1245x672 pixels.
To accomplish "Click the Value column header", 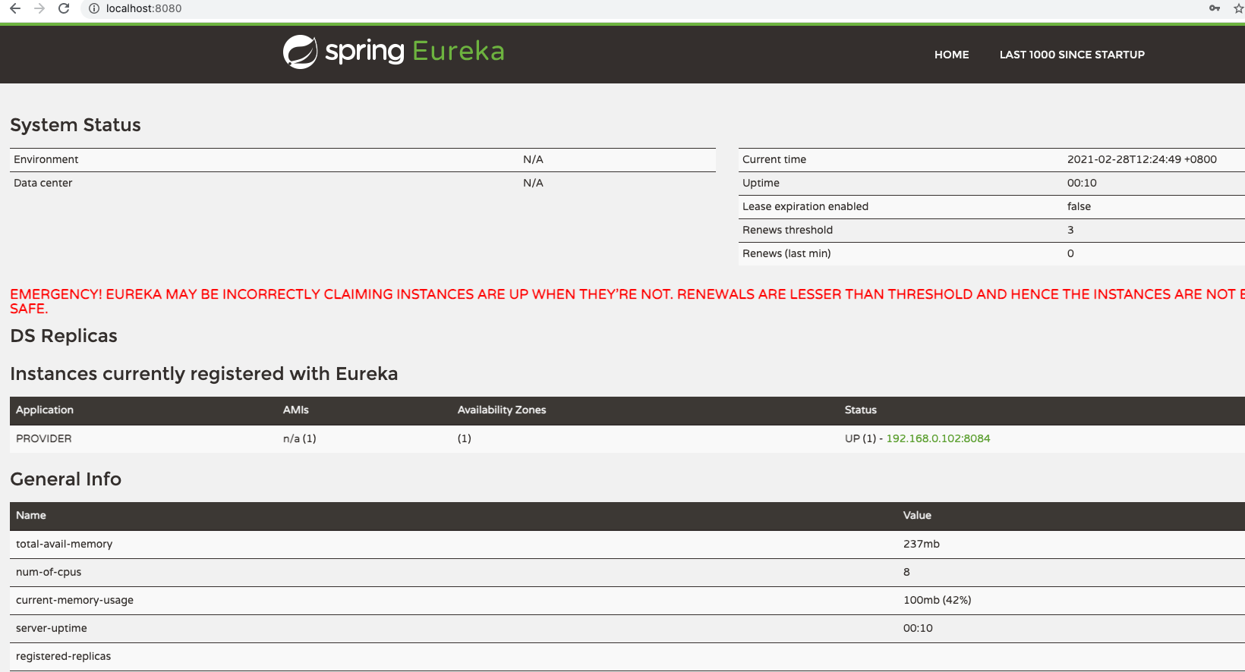I will pos(917,515).
